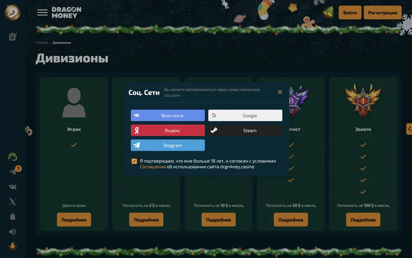Mute site sounds with the speaker icon
412x258 pixels.
coord(13,231)
